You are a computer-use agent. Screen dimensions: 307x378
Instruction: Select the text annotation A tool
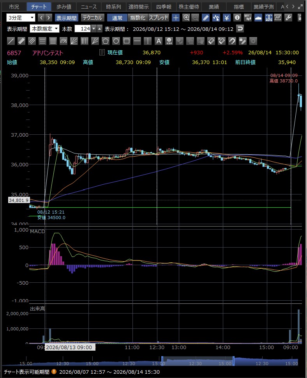159,41
